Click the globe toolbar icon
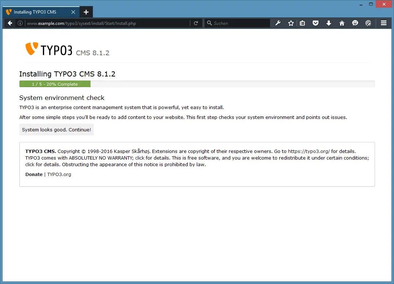Screen dimensions: 394x284 (368, 23)
